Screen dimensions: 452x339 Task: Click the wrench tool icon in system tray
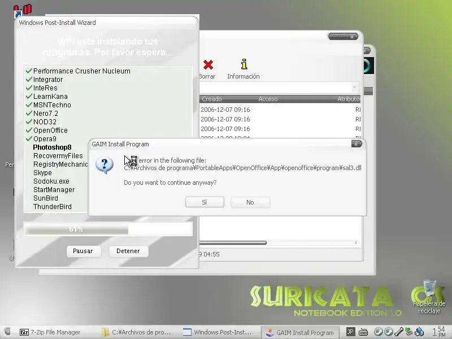click(399, 332)
